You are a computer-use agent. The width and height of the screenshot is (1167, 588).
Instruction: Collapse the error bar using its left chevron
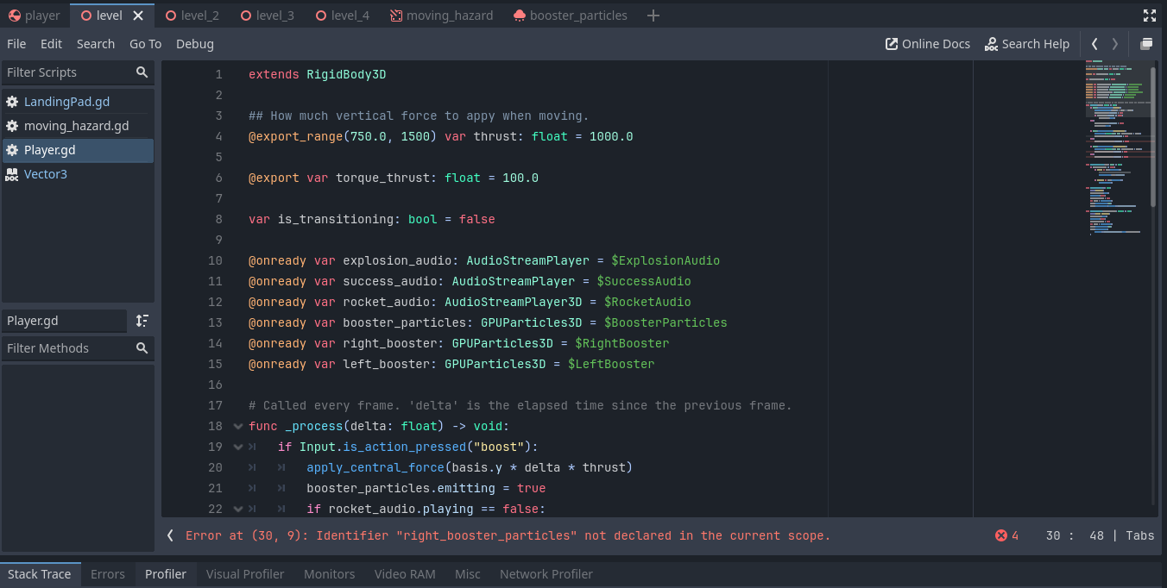click(169, 535)
